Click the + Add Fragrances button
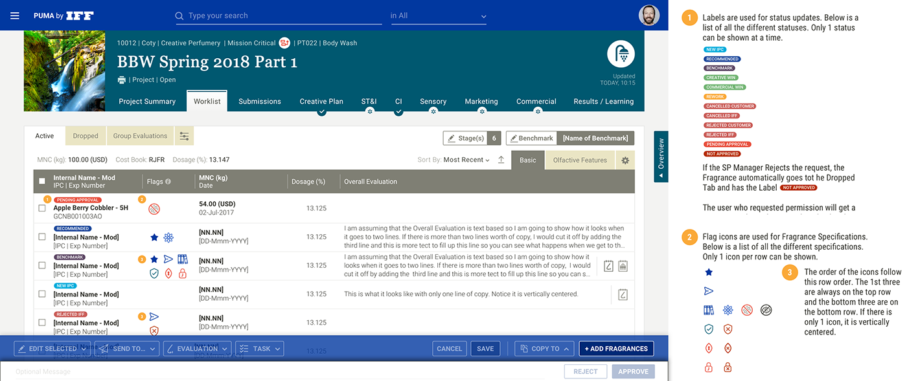The image size is (907, 381). click(x=616, y=349)
